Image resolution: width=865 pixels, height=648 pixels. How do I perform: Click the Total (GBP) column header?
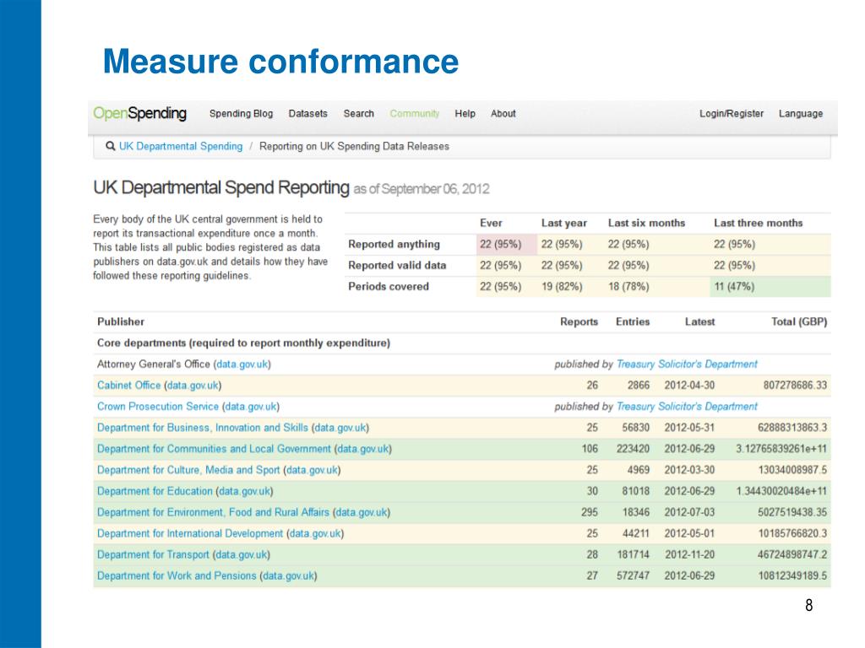(799, 321)
